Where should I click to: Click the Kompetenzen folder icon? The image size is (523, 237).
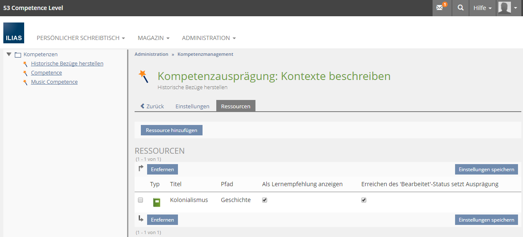18,55
